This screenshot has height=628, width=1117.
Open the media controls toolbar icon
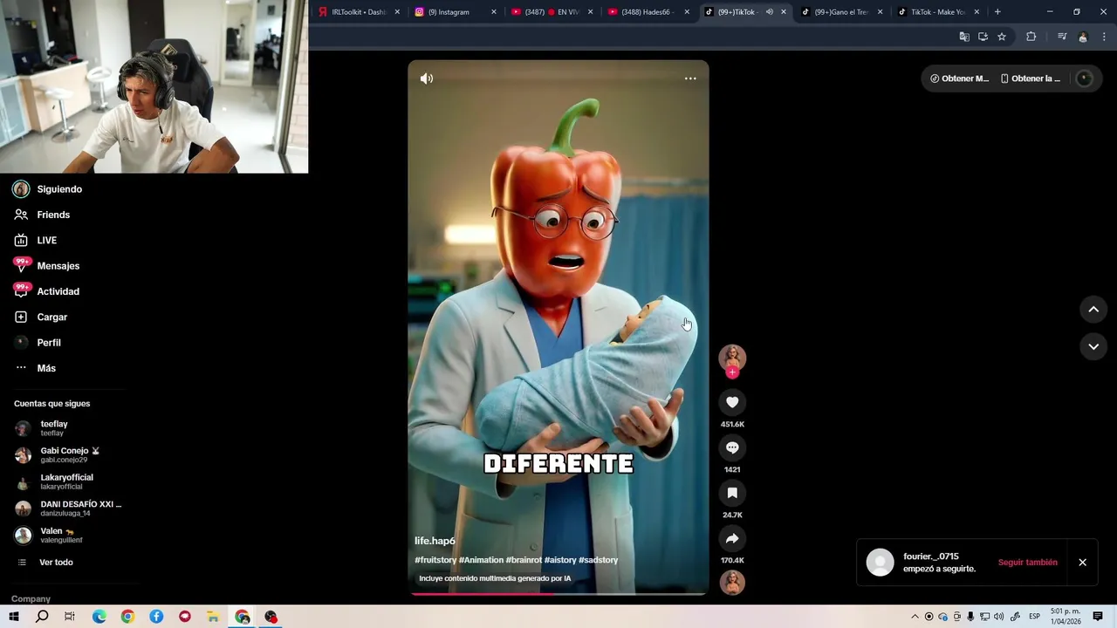[x=1062, y=37]
